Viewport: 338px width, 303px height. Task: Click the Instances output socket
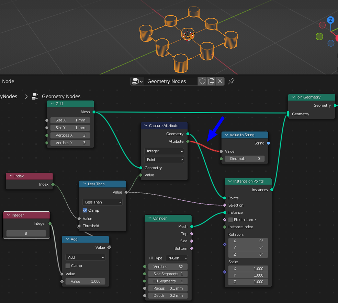click(x=272, y=190)
